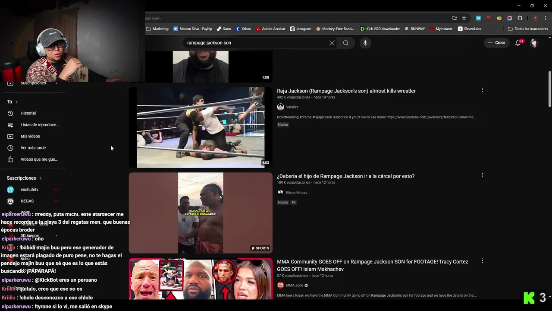Open the MMA Zone channel link
Image resolution: width=552 pixels, height=311 pixels.
click(x=295, y=286)
